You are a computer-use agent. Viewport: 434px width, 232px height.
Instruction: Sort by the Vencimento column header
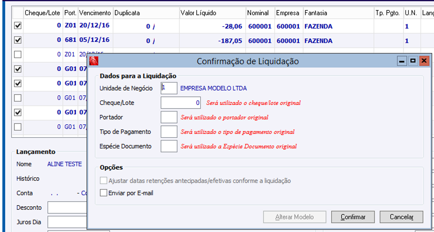pos(96,13)
